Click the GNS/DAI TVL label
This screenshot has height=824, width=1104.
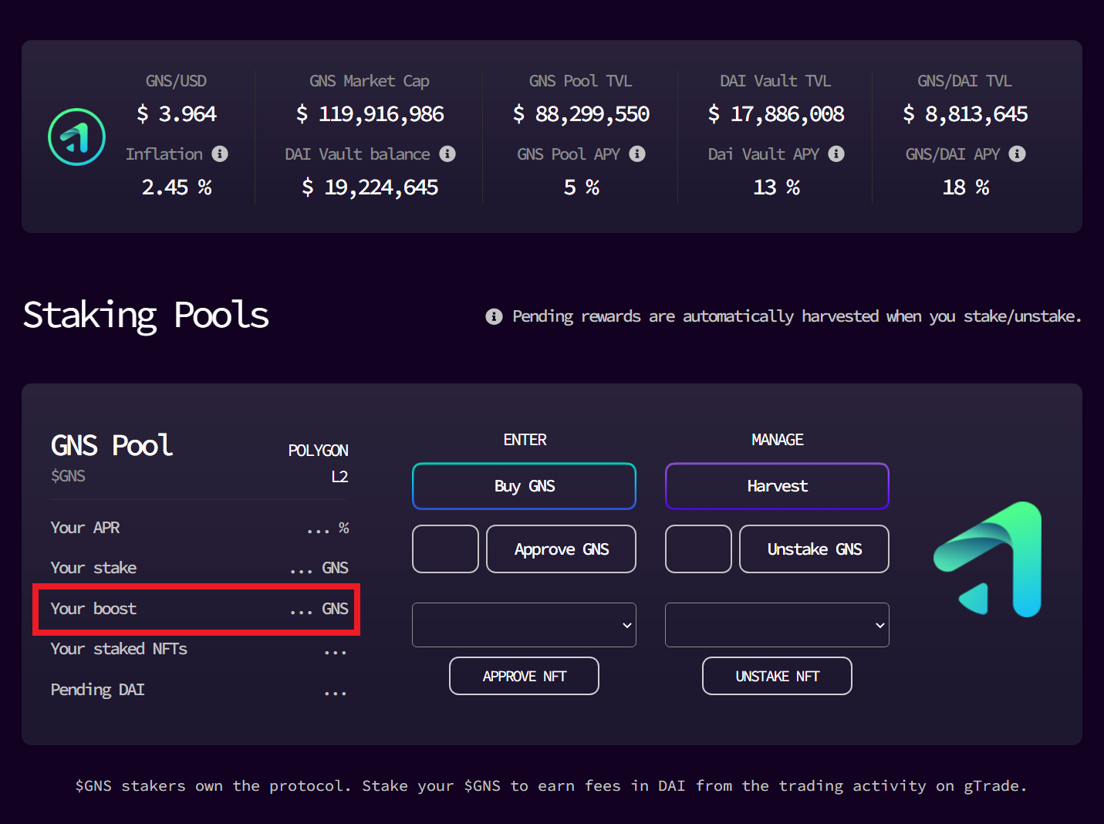(x=964, y=81)
